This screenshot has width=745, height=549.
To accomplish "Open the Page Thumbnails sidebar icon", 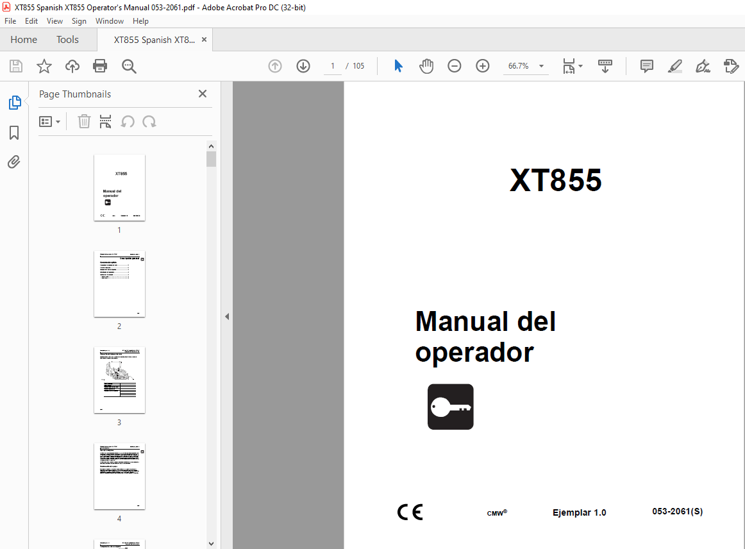I will click(15, 103).
